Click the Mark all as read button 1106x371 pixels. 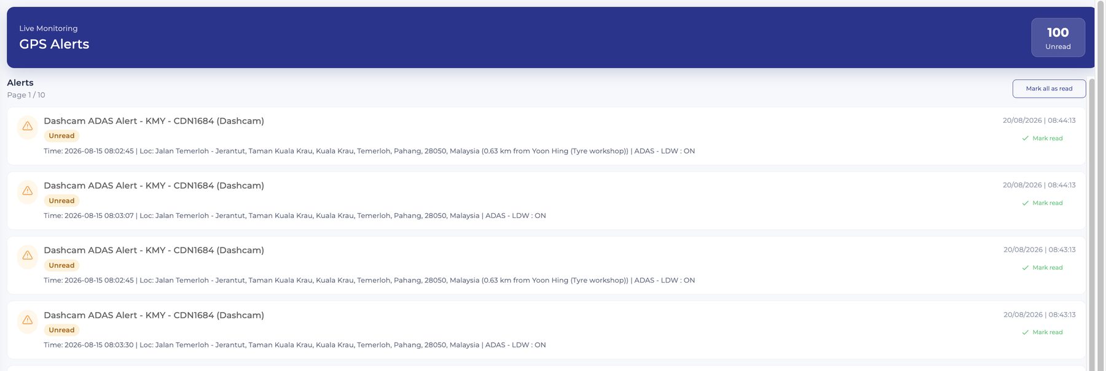pyautogui.click(x=1049, y=88)
